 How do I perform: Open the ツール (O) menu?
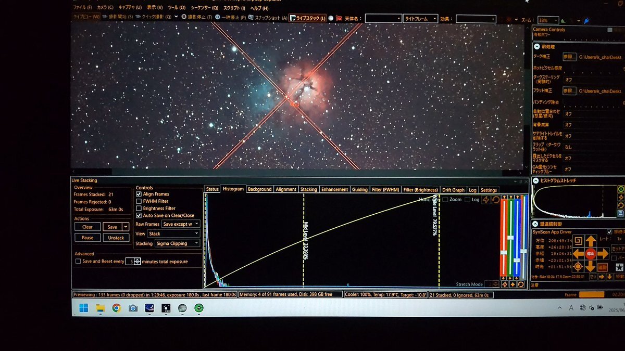point(177,8)
